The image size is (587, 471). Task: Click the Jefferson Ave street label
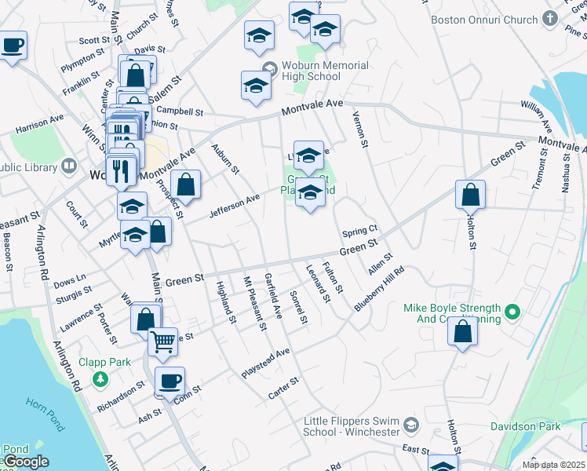tap(235, 206)
